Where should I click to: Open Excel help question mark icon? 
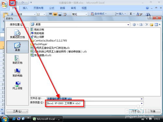coord(147,8)
